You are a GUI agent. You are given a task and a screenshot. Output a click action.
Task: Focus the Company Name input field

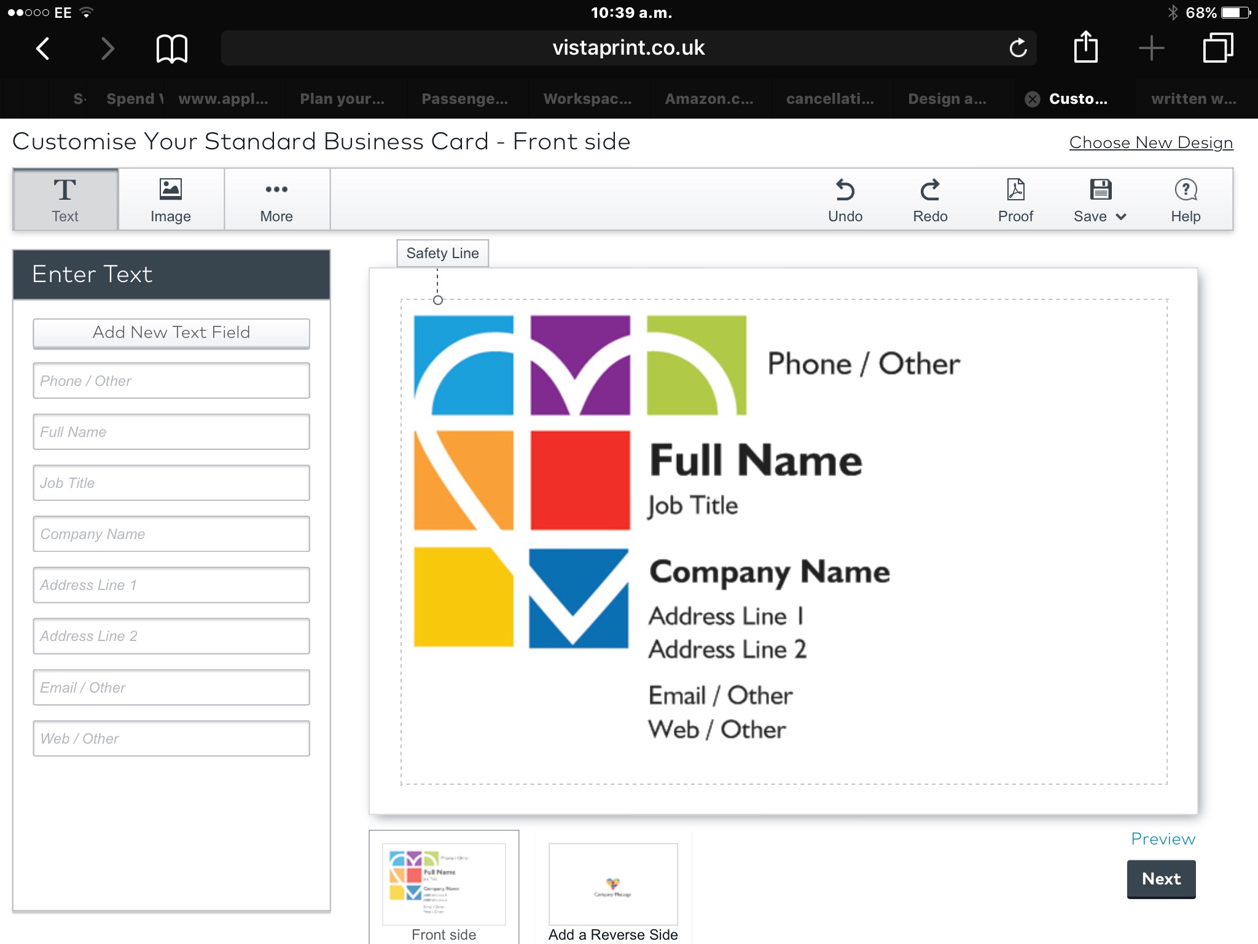click(x=171, y=534)
